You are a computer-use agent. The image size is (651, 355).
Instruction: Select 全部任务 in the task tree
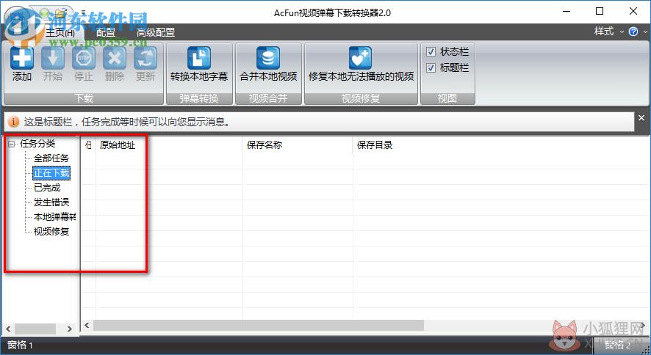51,158
